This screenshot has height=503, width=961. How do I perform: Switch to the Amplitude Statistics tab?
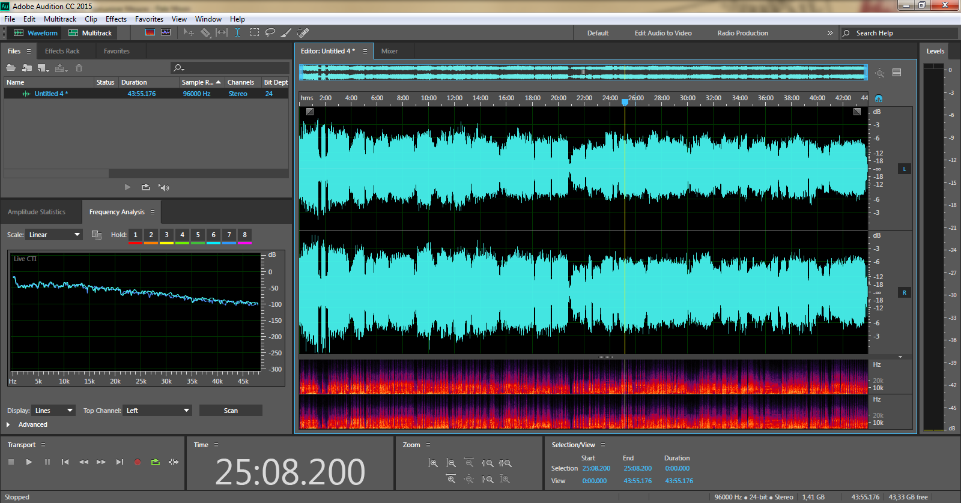tap(37, 212)
